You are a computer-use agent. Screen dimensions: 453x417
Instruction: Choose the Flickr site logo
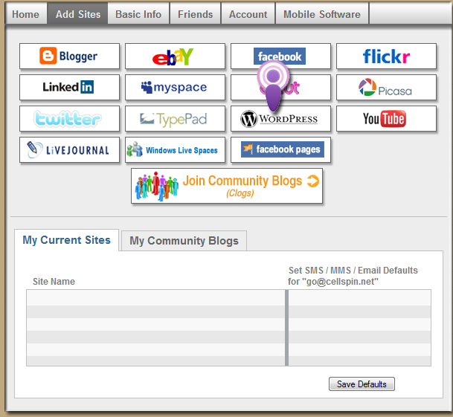[386, 56]
